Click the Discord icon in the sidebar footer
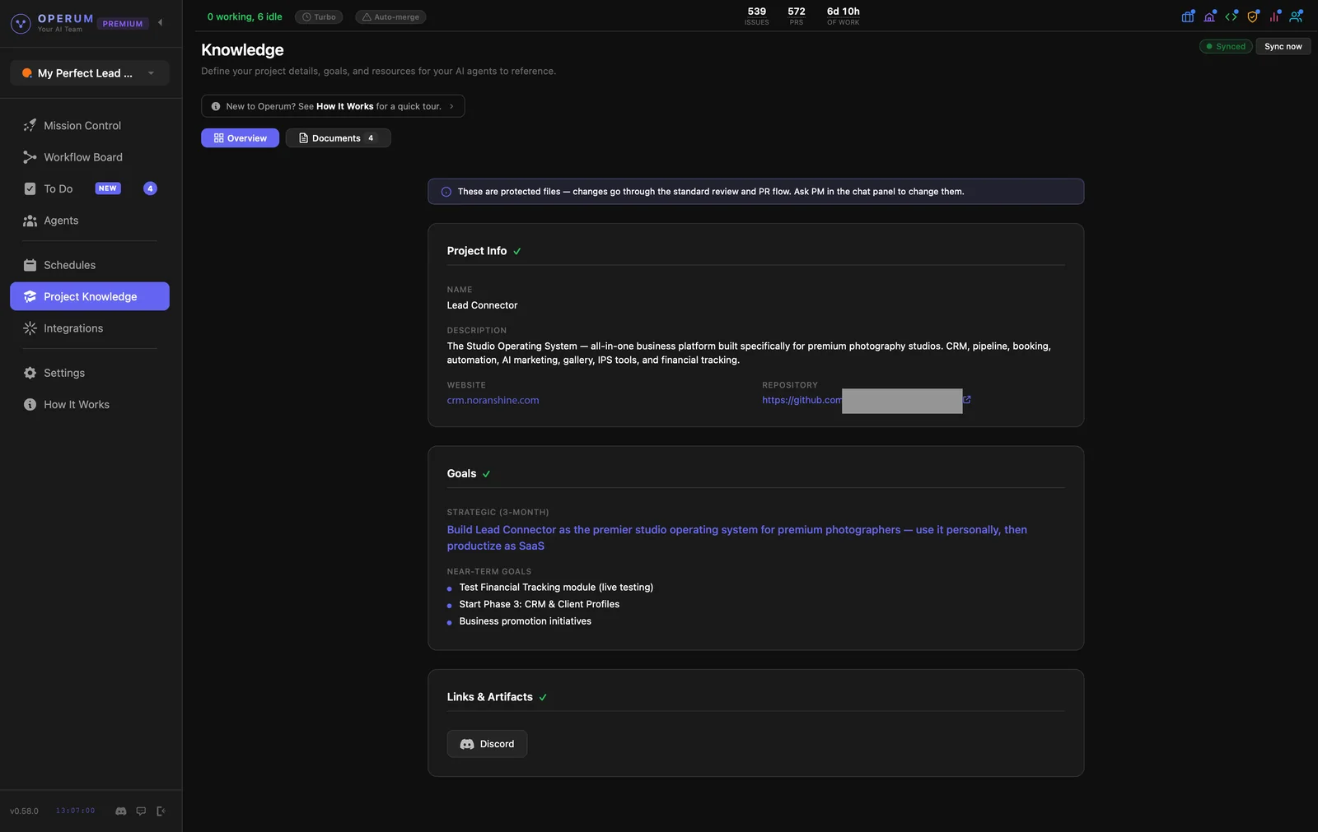This screenshot has height=832, width=1318. click(x=121, y=811)
